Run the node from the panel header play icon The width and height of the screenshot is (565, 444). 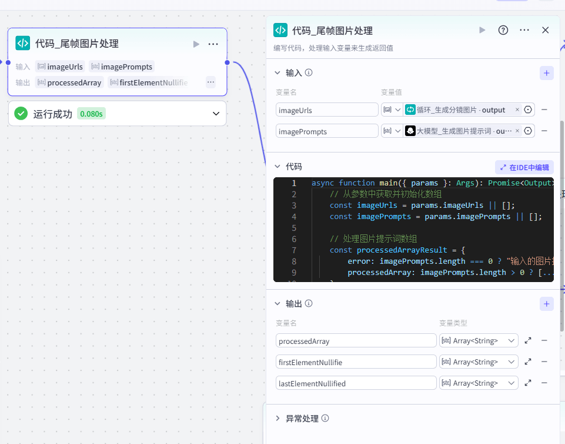pos(482,30)
